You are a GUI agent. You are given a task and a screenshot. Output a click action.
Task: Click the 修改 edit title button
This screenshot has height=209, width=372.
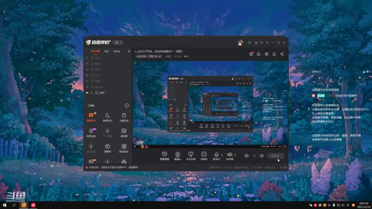(x=179, y=52)
